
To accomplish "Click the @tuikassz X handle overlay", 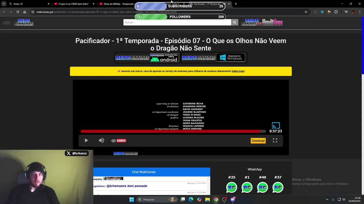I will 77,153.
